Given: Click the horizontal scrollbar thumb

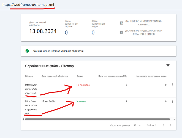Looking at the screenshot, I should click(x=97, y=119).
